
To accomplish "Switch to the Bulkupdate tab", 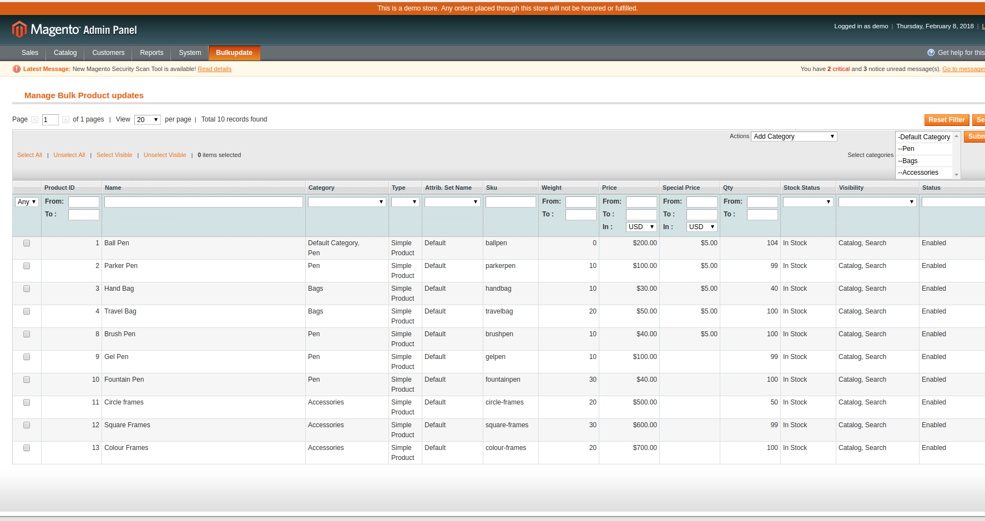I will click(234, 53).
